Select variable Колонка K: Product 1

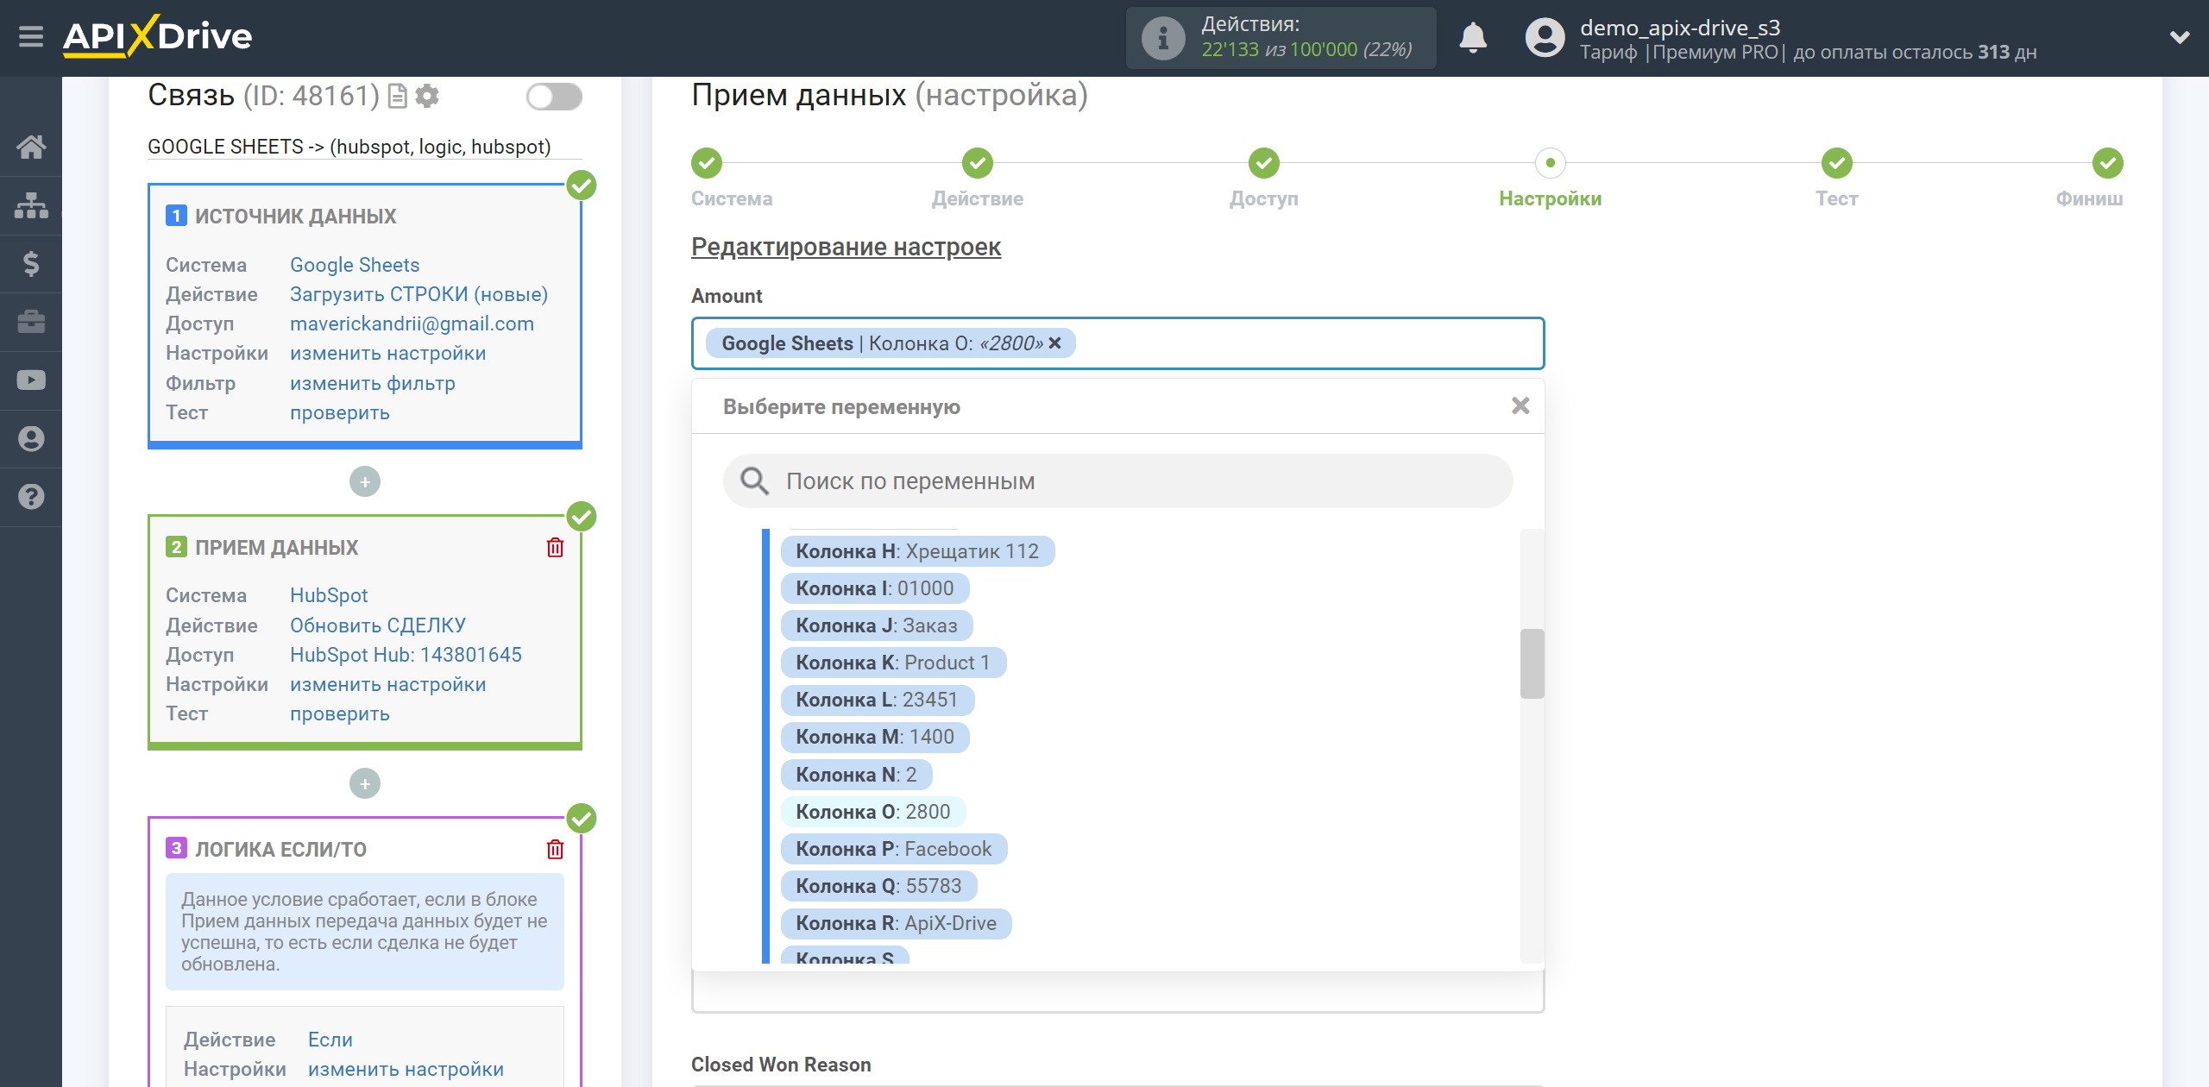[x=893, y=663]
